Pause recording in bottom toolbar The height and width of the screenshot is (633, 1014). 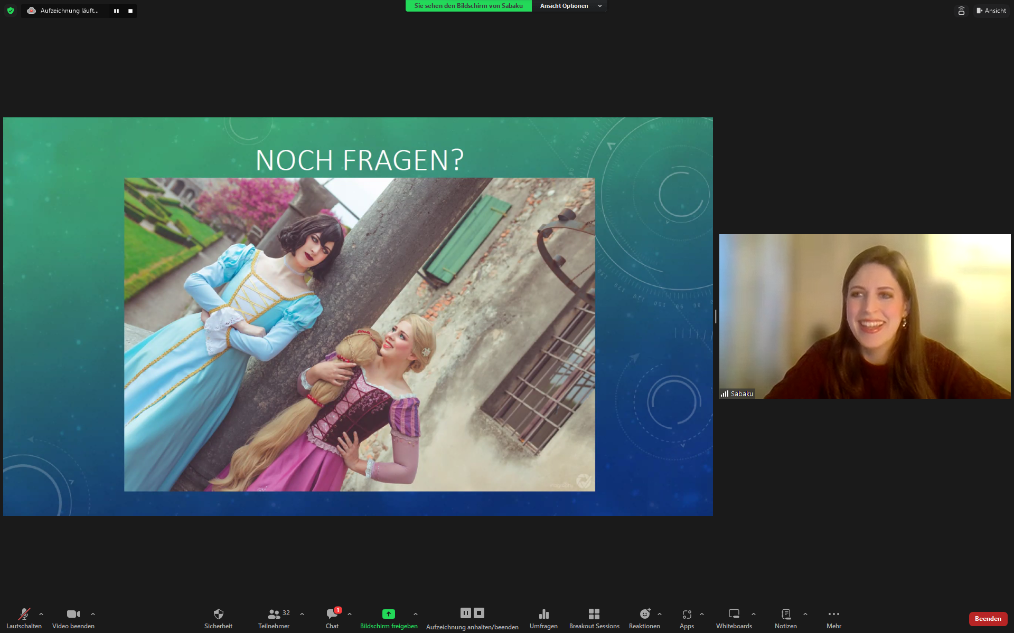465,613
